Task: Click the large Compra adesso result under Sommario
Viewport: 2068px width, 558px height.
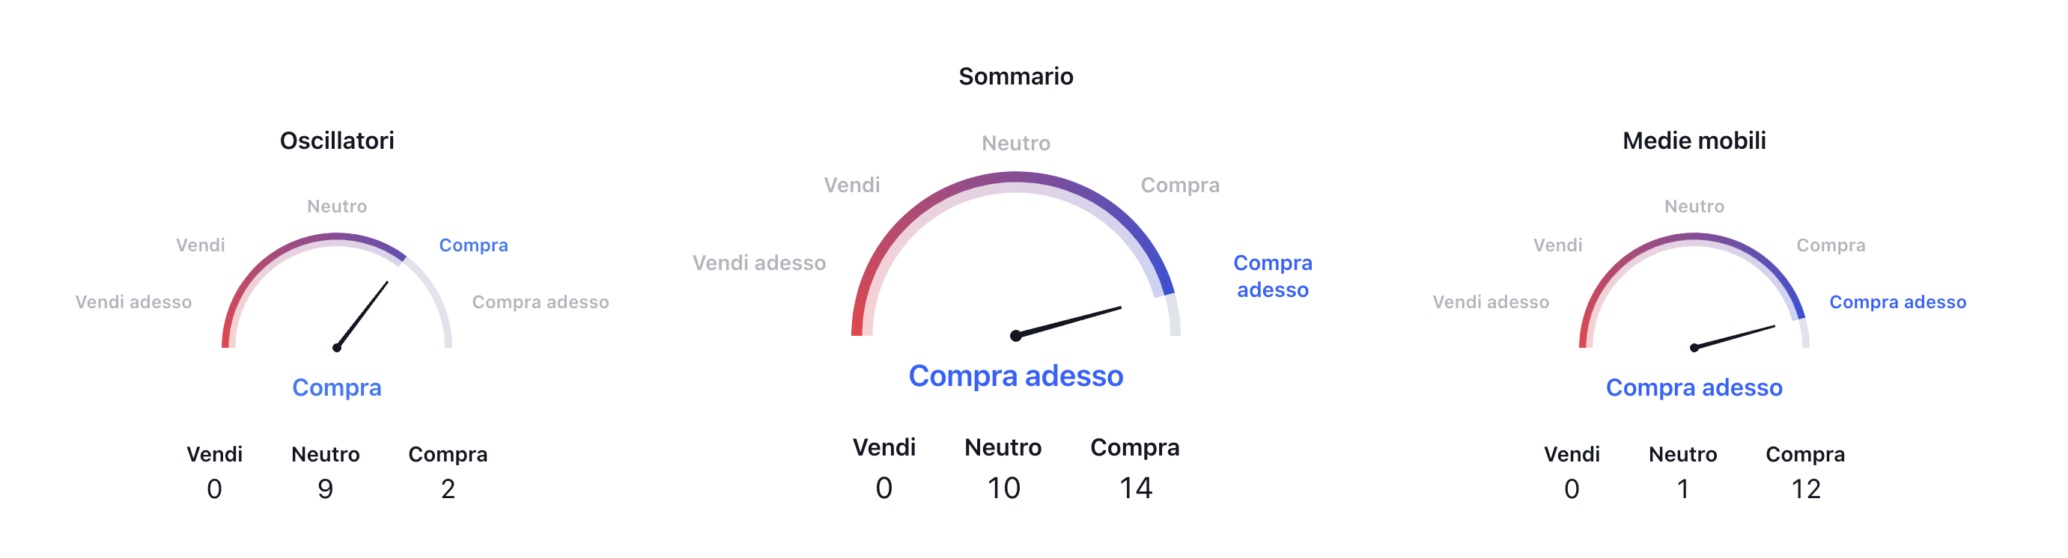Action: pos(1015,375)
